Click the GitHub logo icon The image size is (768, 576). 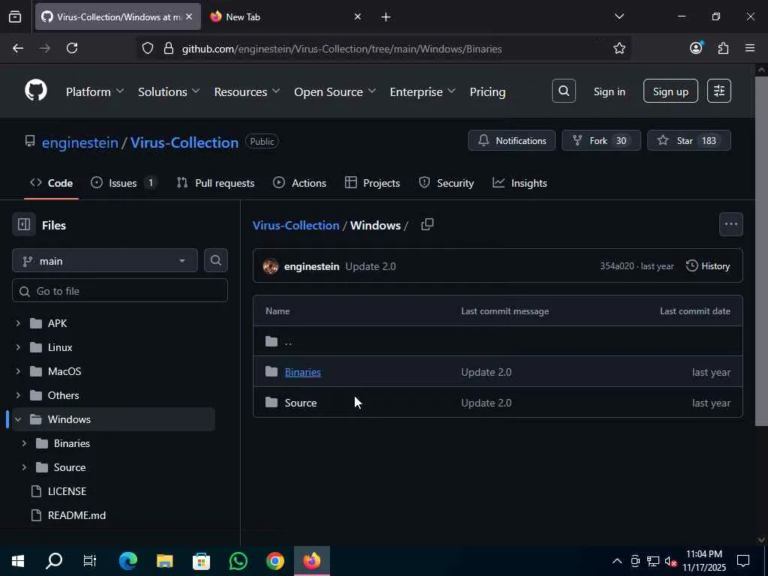(x=36, y=91)
